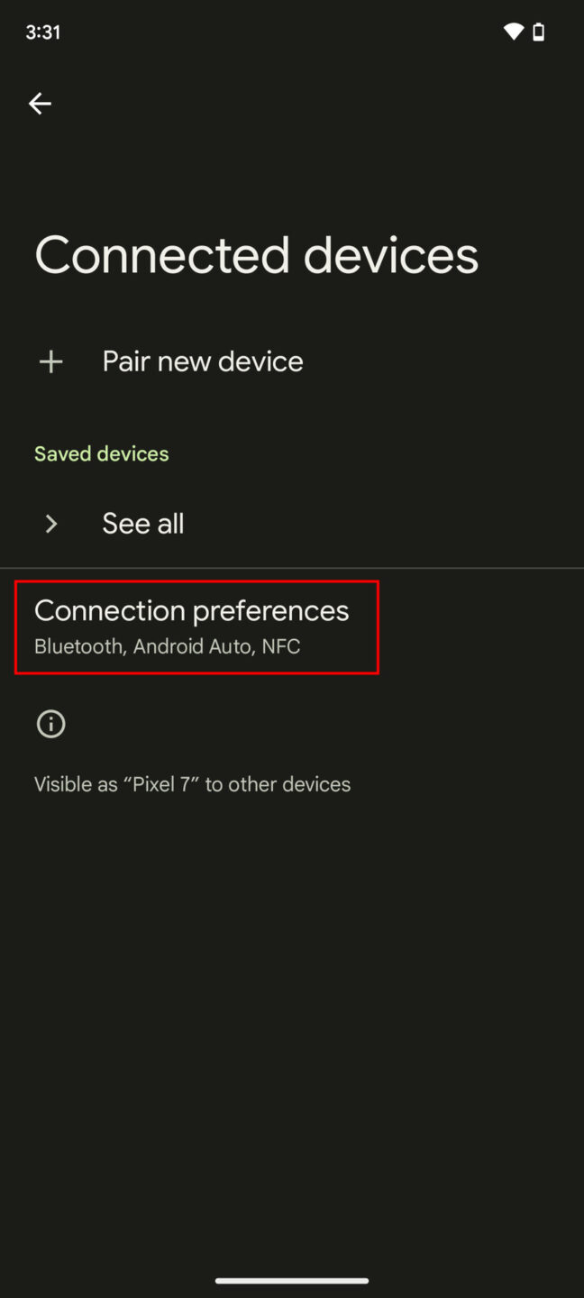The height and width of the screenshot is (1298, 584).
Task: Tap the gesture navigation bar at bottom
Action: tap(292, 1279)
